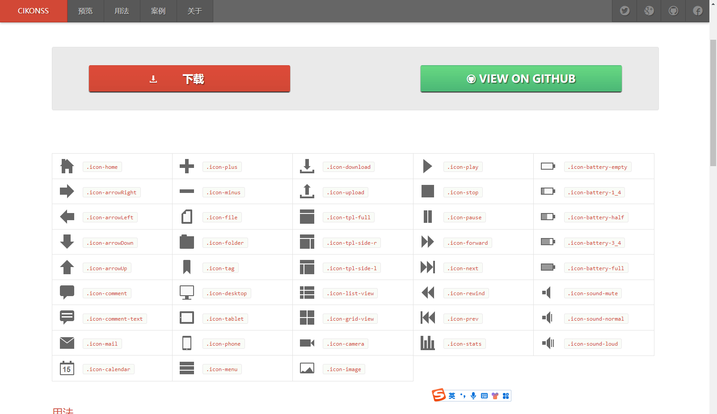Go to the 预览 navigation item
717x414 pixels.
click(85, 11)
